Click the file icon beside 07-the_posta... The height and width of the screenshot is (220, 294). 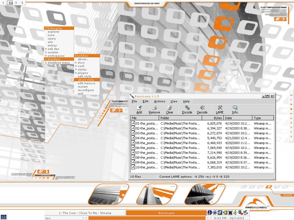coord(133,152)
